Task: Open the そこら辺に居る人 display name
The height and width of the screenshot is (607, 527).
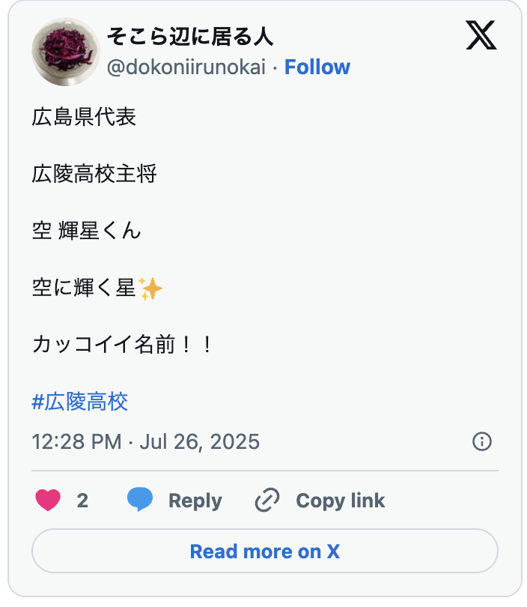Action: point(190,34)
